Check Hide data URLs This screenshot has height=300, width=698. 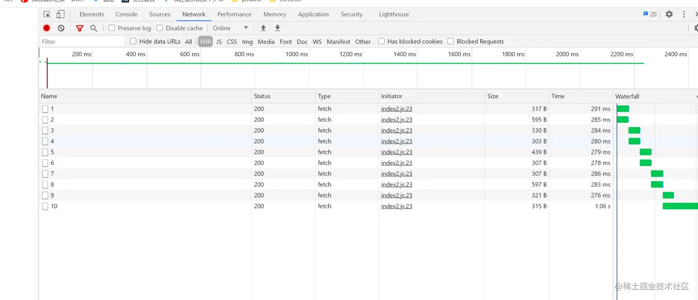(133, 41)
